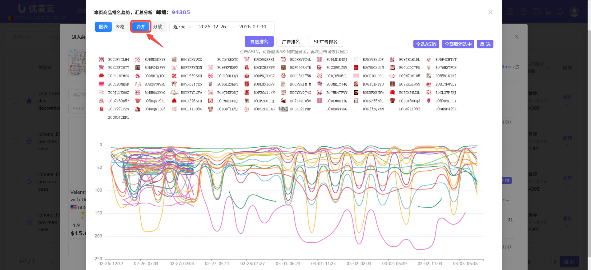The image size is (591, 270).
Task: Toggle visibility of ASIN B0G57ZB2TC
Action: (x=227, y=60)
